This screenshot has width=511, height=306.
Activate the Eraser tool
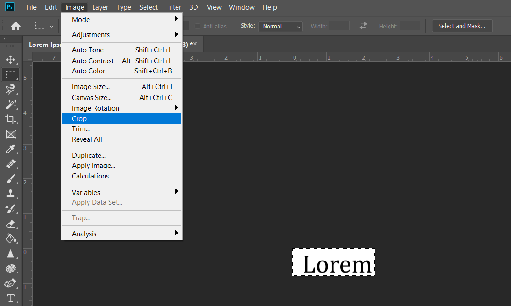11,224
